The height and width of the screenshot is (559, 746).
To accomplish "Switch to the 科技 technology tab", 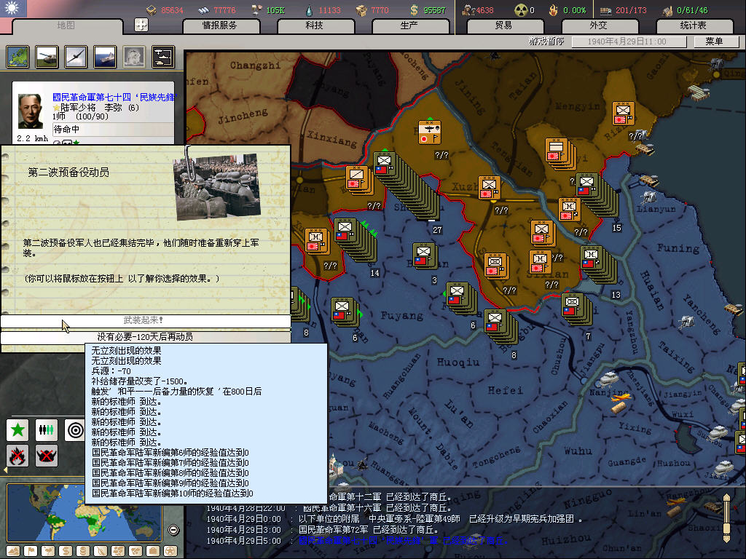I will [x=314, y=25].
